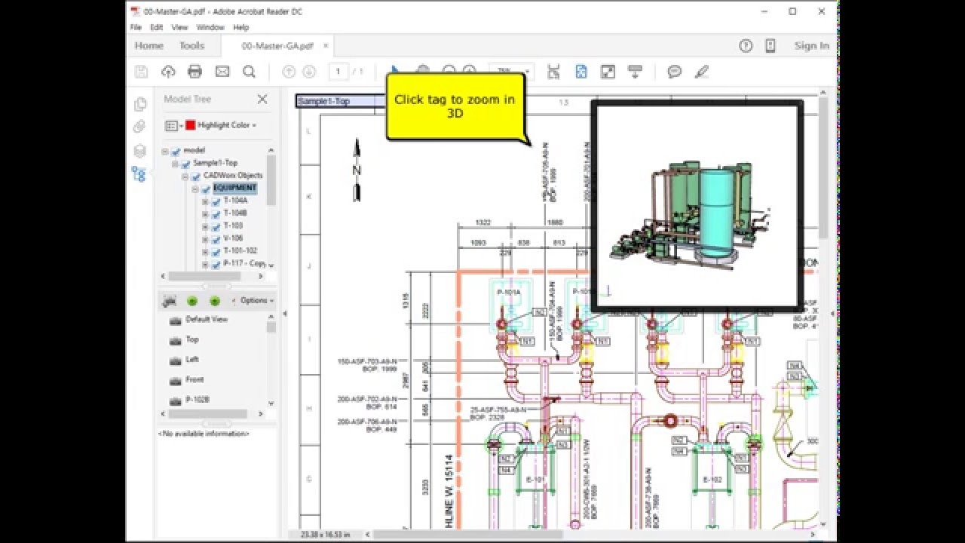Collapse the CADWorx Objects node
Screen dimensions: 965x543
185,176
